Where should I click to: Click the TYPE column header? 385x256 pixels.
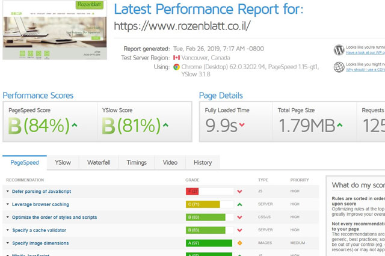click(263, 180)
